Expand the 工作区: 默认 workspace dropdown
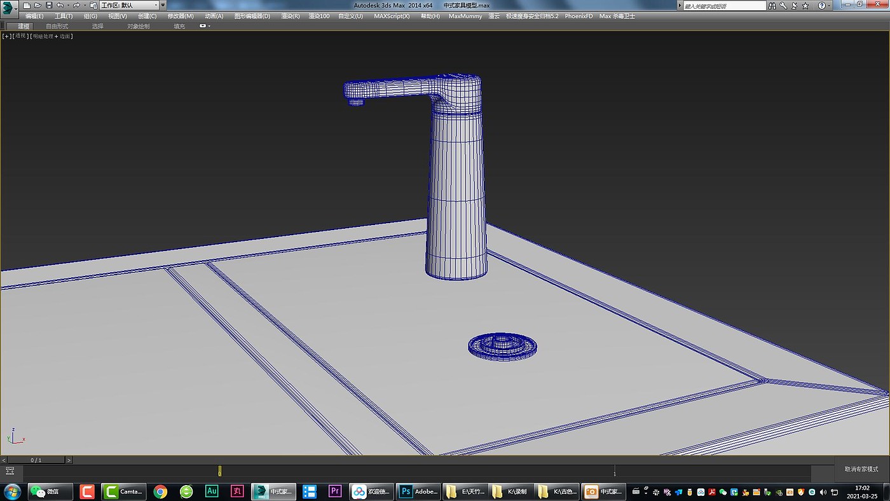Screen dimensions: 890x501 point(129,5)
